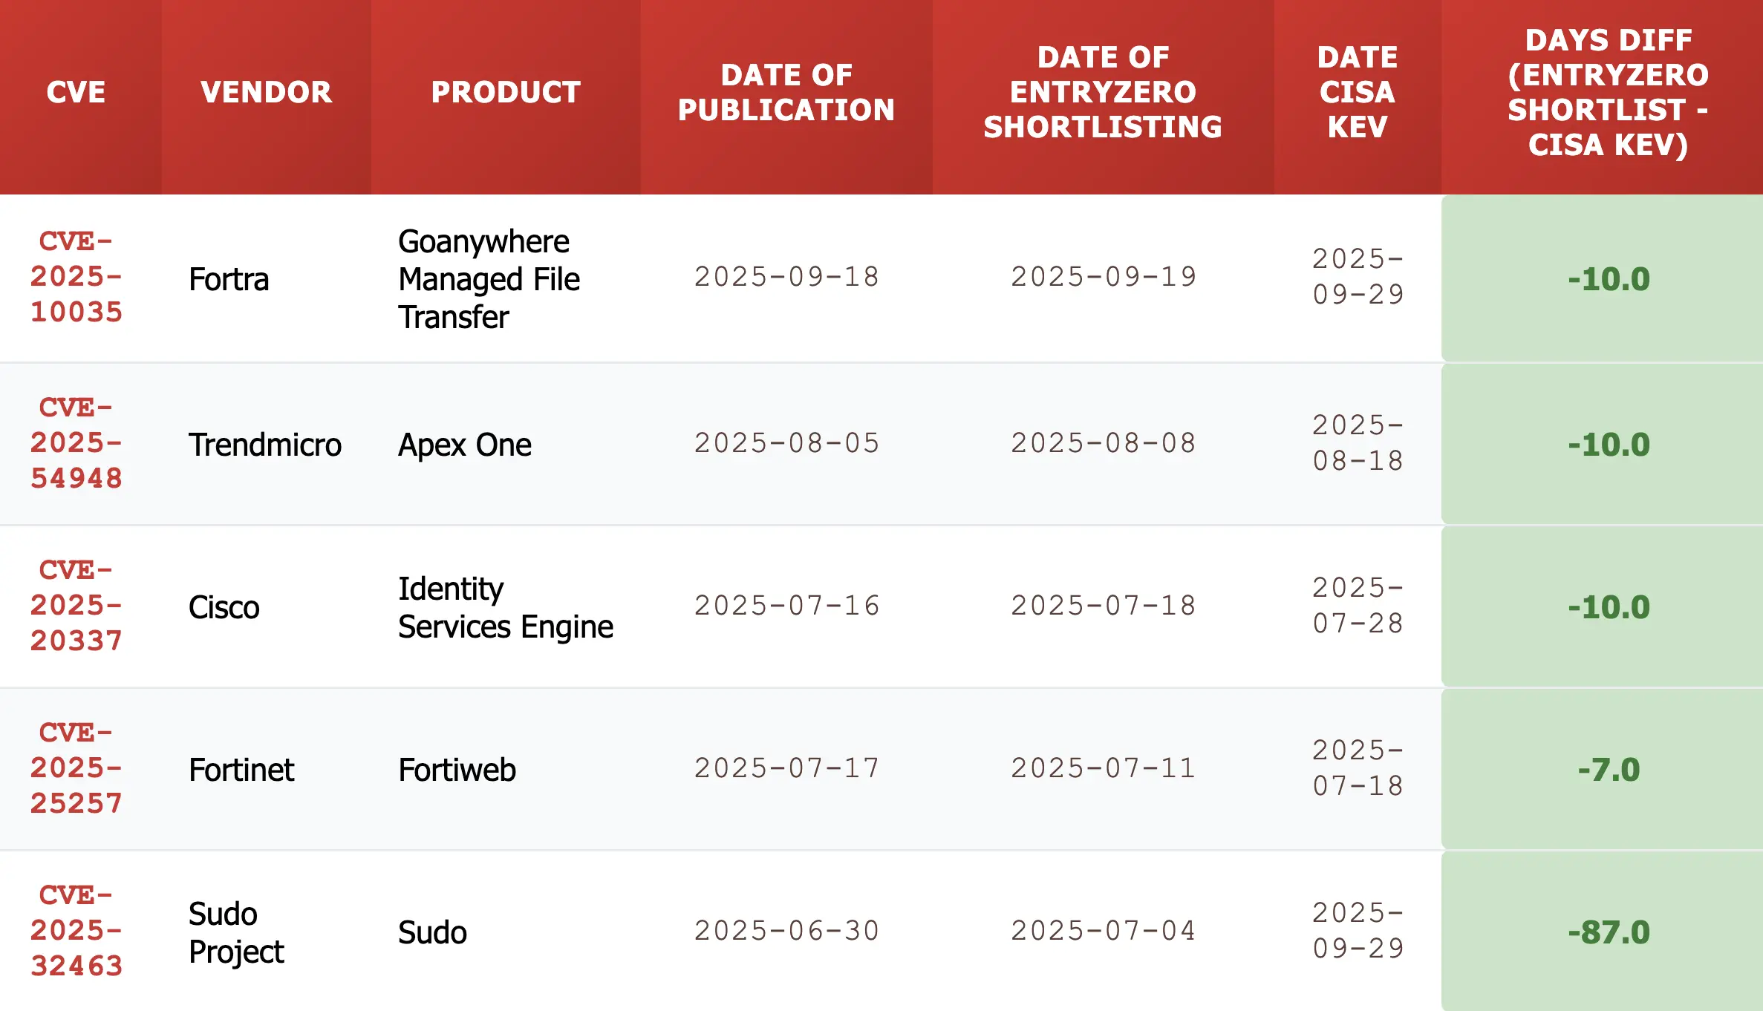Click the Date CISA KEV header
Viewport: 1763px width, 1011px height.
(1358, 93)
